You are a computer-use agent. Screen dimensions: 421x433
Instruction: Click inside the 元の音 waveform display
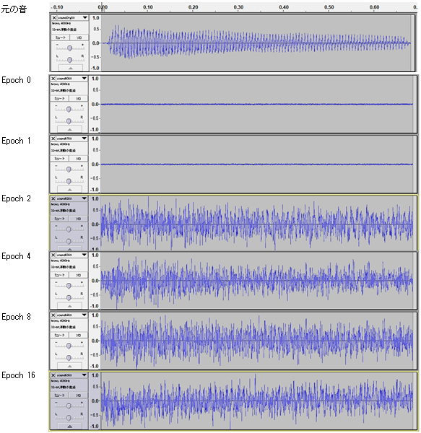tap(258, 43)
